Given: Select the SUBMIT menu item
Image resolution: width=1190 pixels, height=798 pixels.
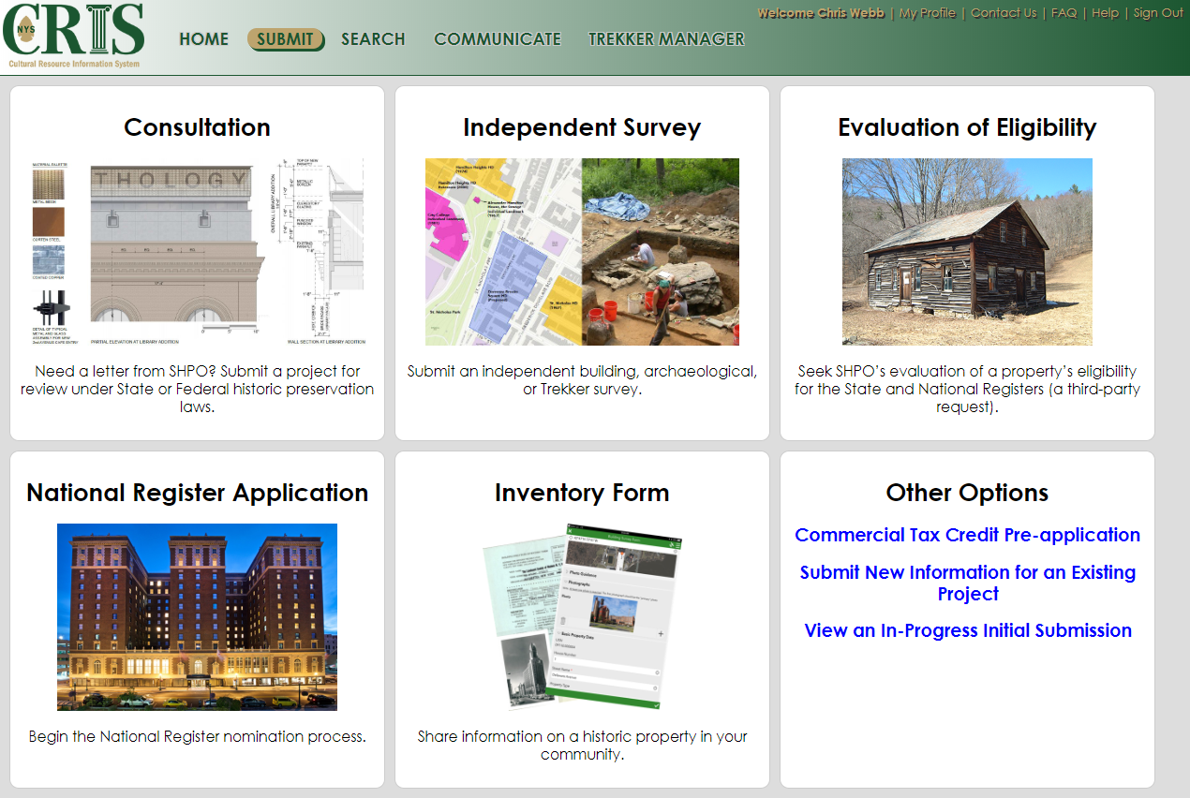Looking at the screenshot, I should [286, 39].
